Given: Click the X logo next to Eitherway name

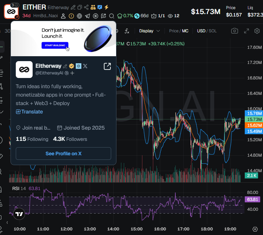Looking at the screenshot, I should (85, 66).
